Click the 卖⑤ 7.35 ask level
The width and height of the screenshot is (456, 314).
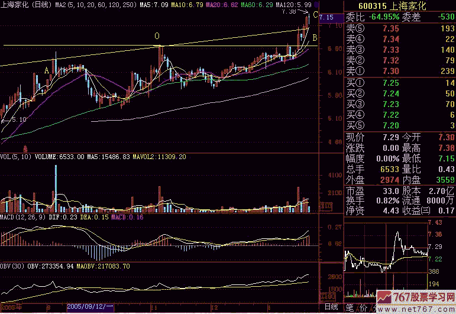[399, 28]
